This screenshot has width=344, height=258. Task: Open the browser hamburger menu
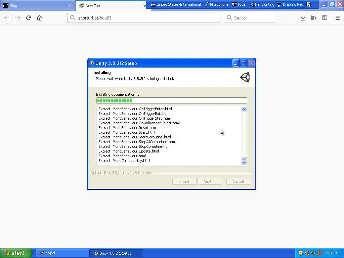click(338, 18)
